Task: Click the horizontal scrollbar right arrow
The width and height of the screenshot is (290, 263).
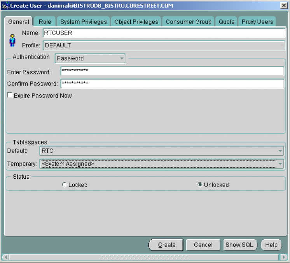Action: (284, 257)
